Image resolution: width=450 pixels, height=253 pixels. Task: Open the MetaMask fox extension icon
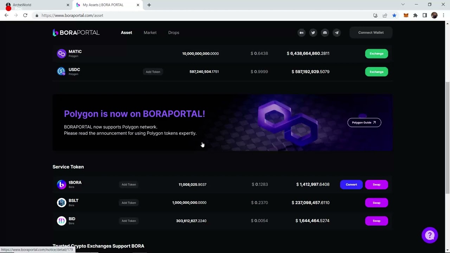coord(406,15)
